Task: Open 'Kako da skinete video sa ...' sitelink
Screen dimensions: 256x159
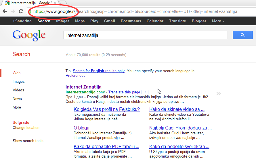Action: 177,109
